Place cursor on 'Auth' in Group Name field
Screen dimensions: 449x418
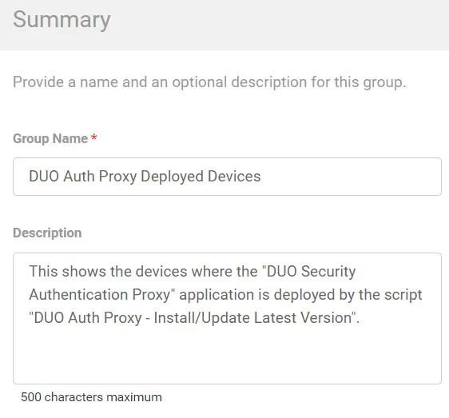coord(79,176)
